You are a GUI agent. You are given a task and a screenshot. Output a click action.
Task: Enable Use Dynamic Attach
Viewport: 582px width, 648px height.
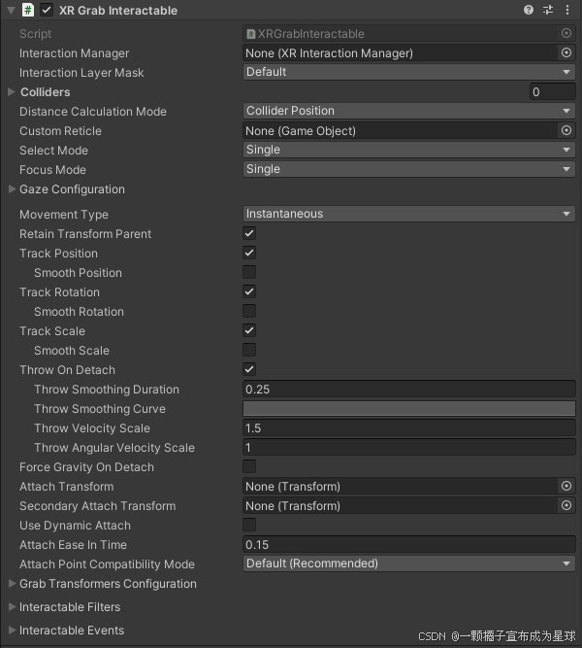coord(249,525)
